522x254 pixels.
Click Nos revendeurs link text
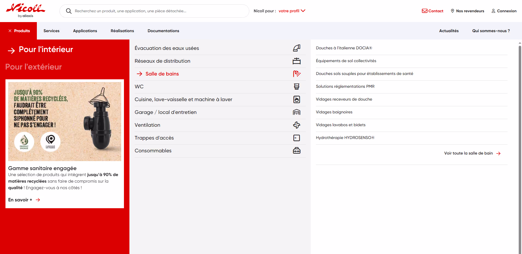(x=470, y=11)
